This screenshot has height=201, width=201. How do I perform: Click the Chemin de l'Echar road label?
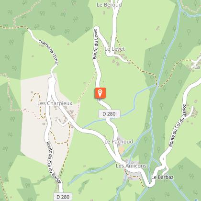tap(48, 52)
